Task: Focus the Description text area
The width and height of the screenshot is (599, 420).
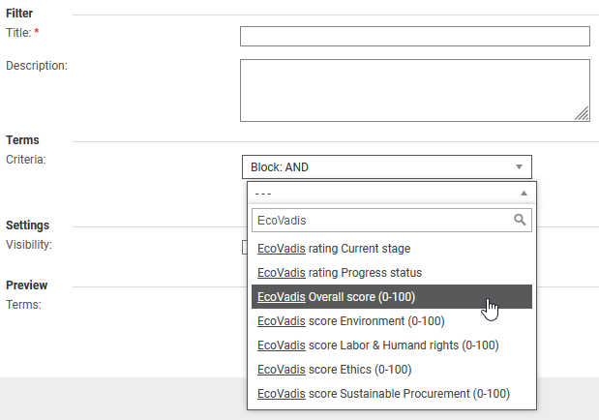Action: click(x=414, y=90)
